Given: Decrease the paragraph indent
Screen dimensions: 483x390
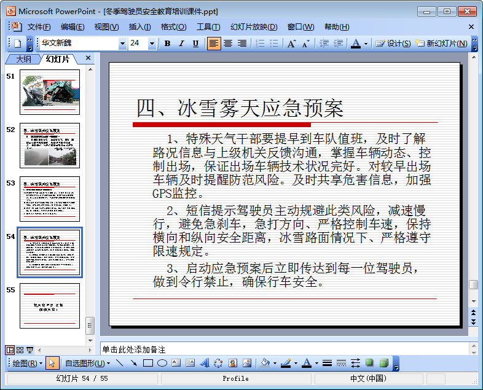Looking at the screenshot, I should [x=324, y=44].
